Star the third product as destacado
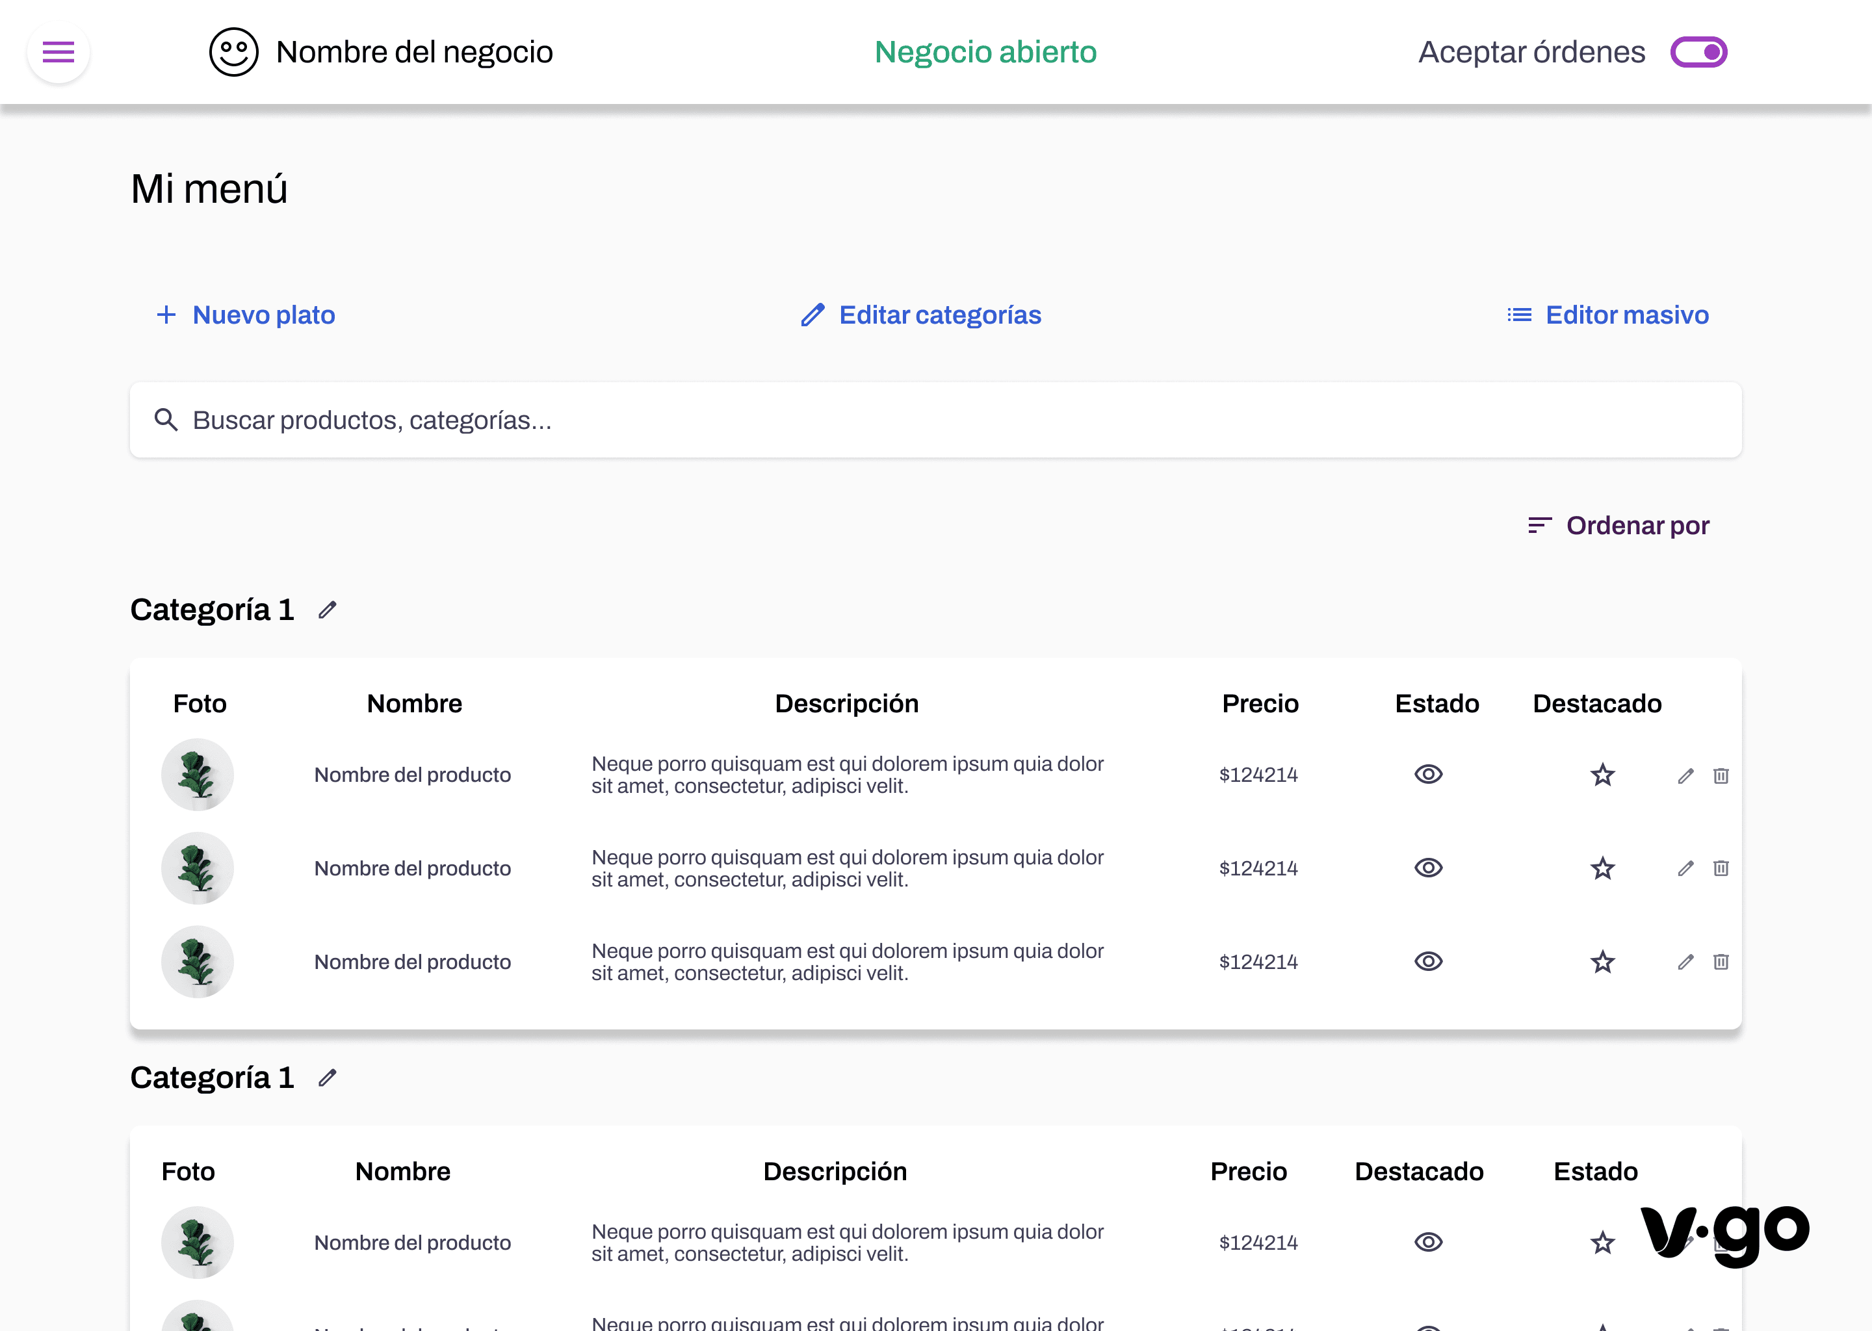 1603,961
